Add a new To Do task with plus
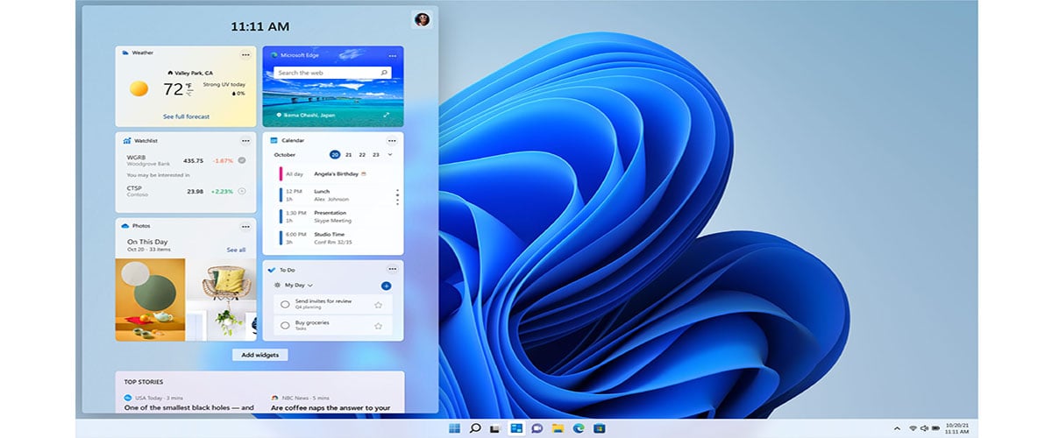This screenshot has width=1052, height=438. tap(387, 286)
